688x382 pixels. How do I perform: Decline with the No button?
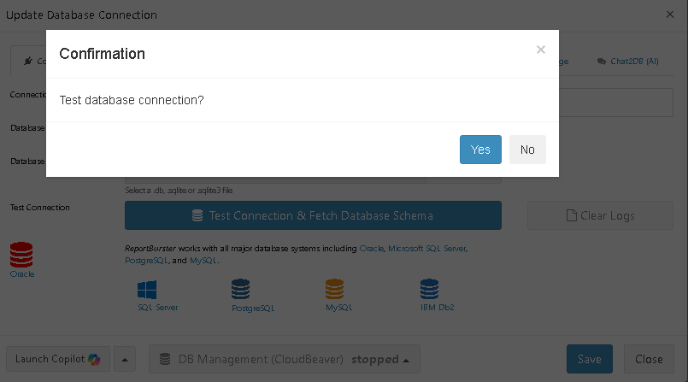coord(527,150)
